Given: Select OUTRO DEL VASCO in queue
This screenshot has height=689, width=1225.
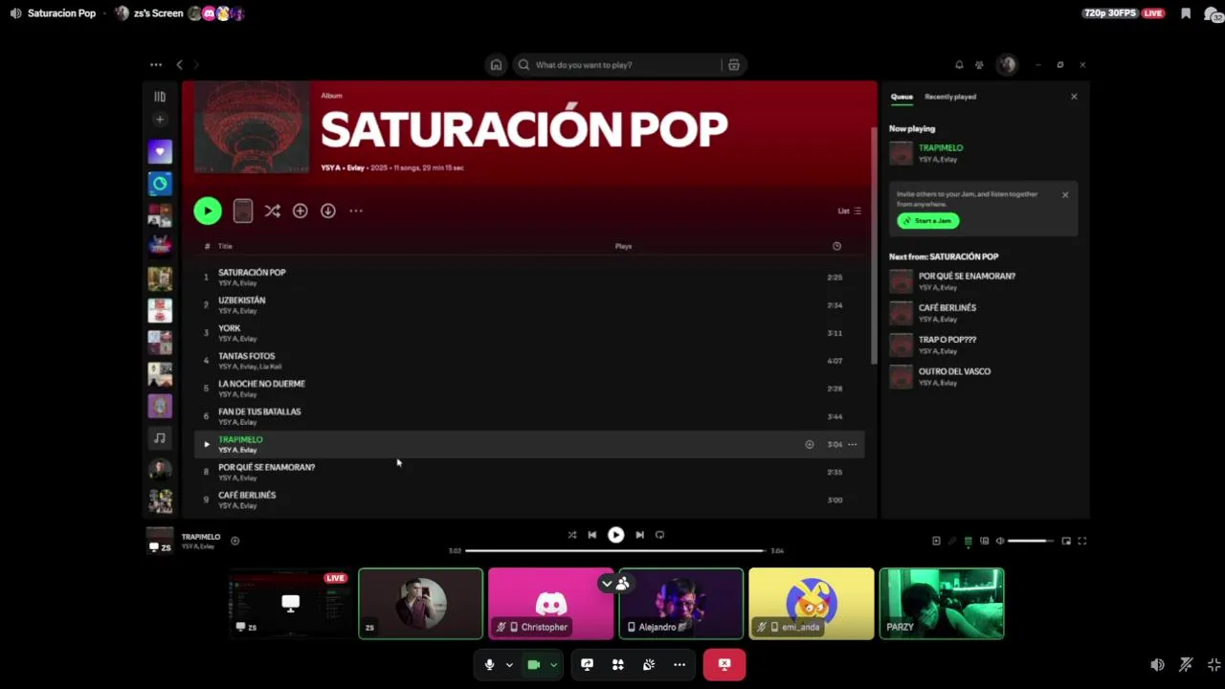Looking at the screenshot, I should pyautogui.click(x=984, y=376).
